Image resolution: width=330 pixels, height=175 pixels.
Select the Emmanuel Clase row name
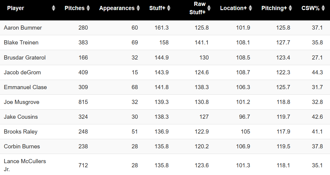click(x=25, y=87)
